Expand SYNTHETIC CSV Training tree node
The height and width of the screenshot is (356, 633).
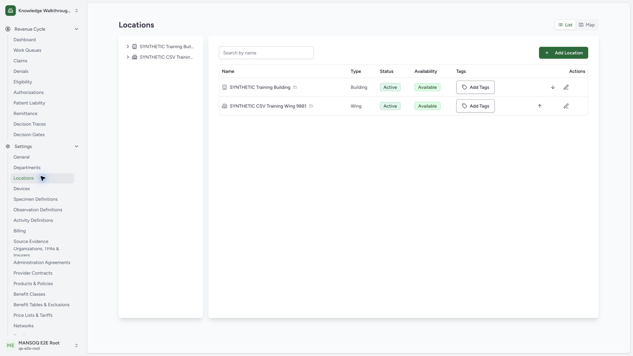tap(128, 57)
